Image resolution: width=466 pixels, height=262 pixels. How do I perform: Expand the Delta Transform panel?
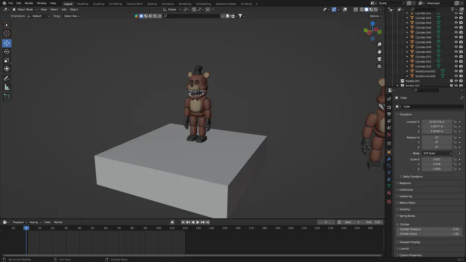[412, 177]
